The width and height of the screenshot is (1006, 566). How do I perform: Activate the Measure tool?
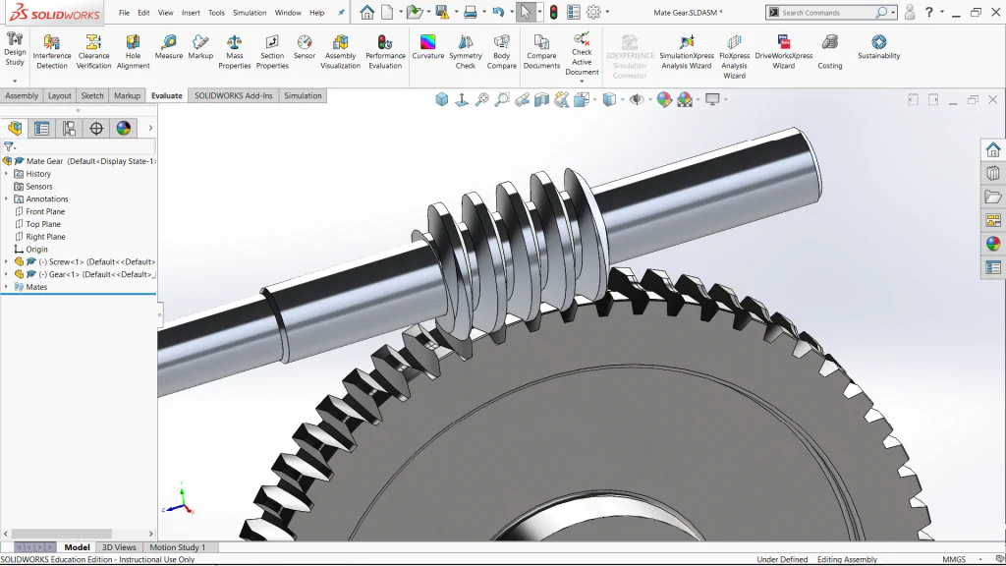169,47
